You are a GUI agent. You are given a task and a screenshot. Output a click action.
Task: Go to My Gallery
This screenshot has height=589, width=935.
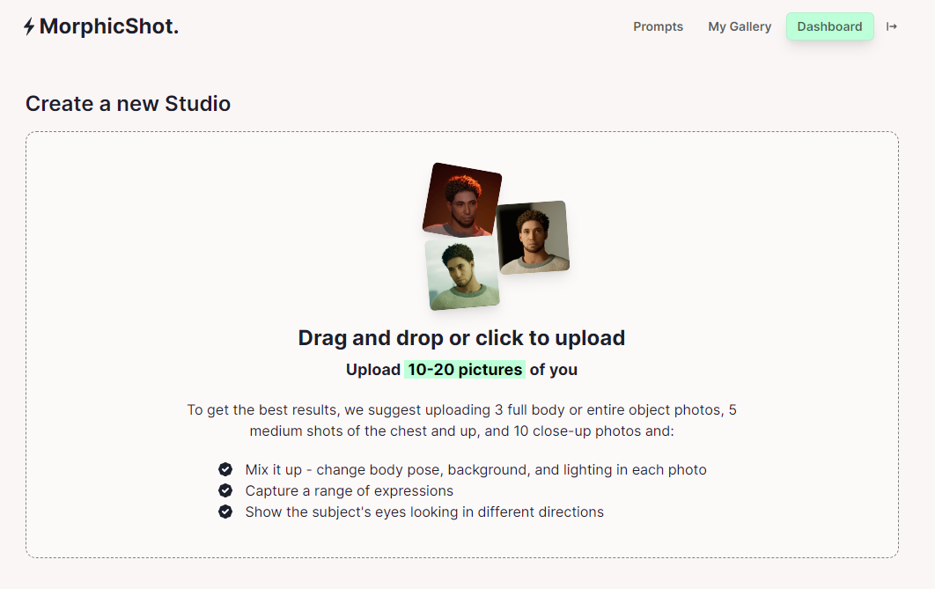click(x=740, y=26)
